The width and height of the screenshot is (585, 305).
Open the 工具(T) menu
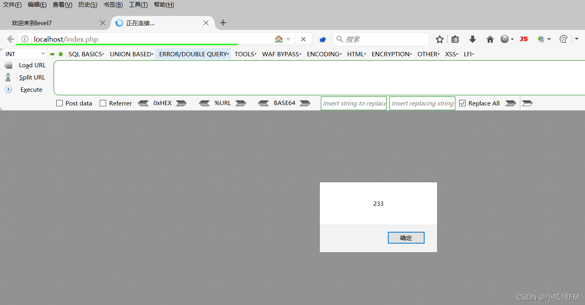(x=138, y=5)
